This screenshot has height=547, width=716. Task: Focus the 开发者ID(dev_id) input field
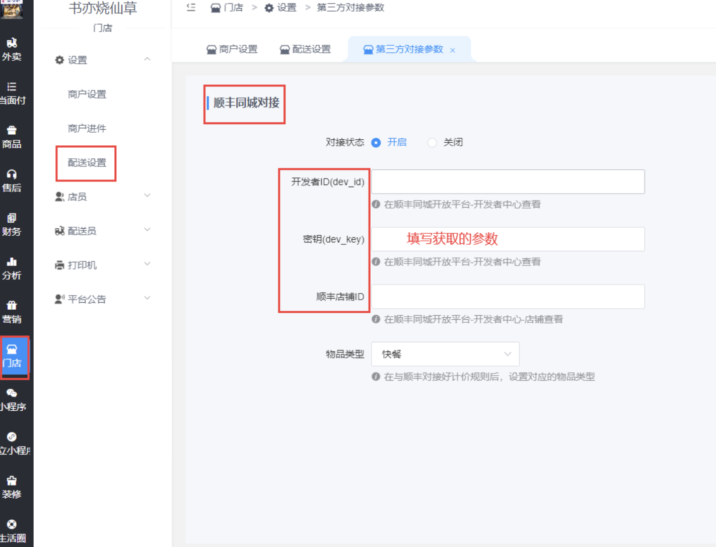pyautogui.click(x=508, y=181)
